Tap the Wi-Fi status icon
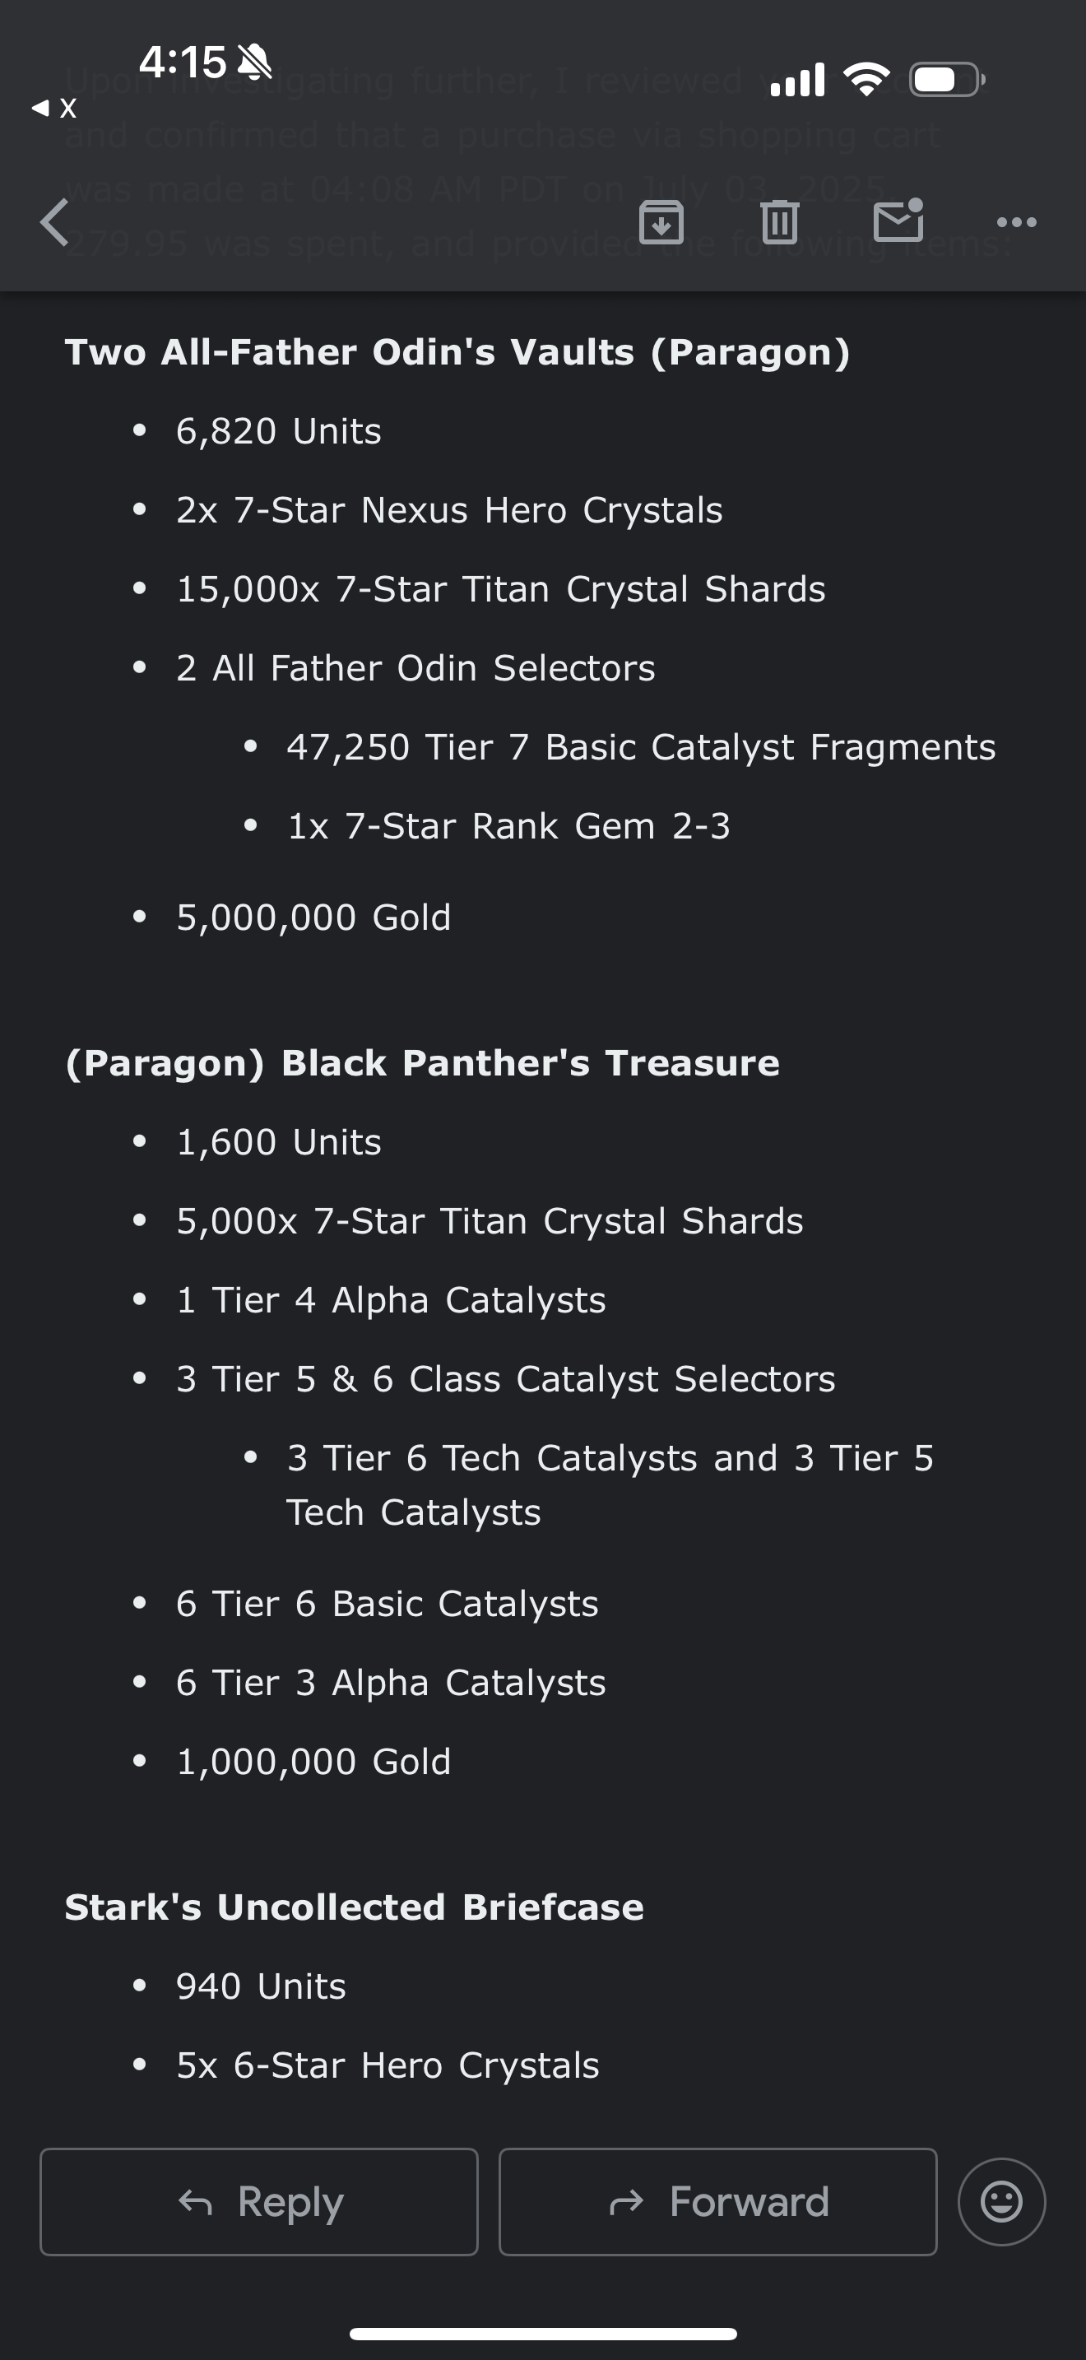This screenshot has width=1086, height=2360. pyautogui.click(x=866, y=79)
